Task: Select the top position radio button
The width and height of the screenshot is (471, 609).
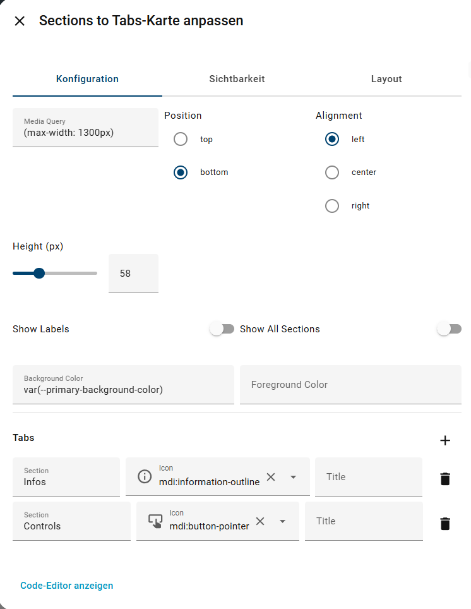Action: coord(181,139)
